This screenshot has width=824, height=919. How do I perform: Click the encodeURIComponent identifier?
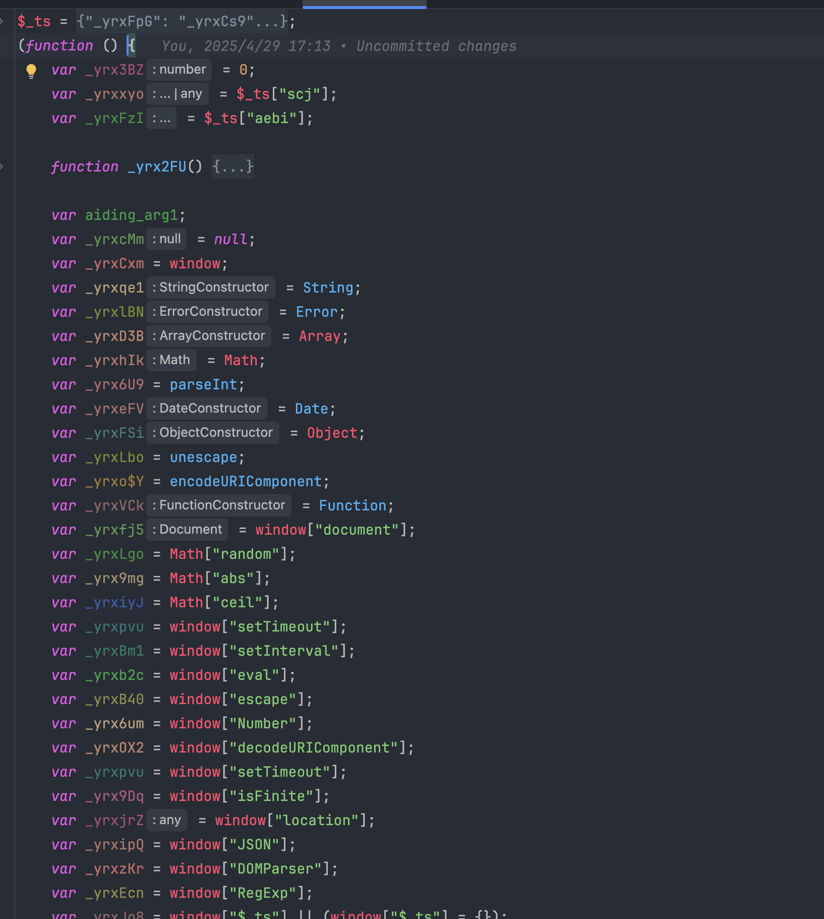[x=246, y=482]
